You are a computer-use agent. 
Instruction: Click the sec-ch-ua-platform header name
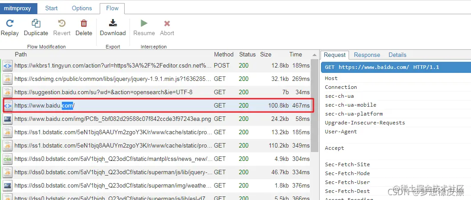click(353, 114)
